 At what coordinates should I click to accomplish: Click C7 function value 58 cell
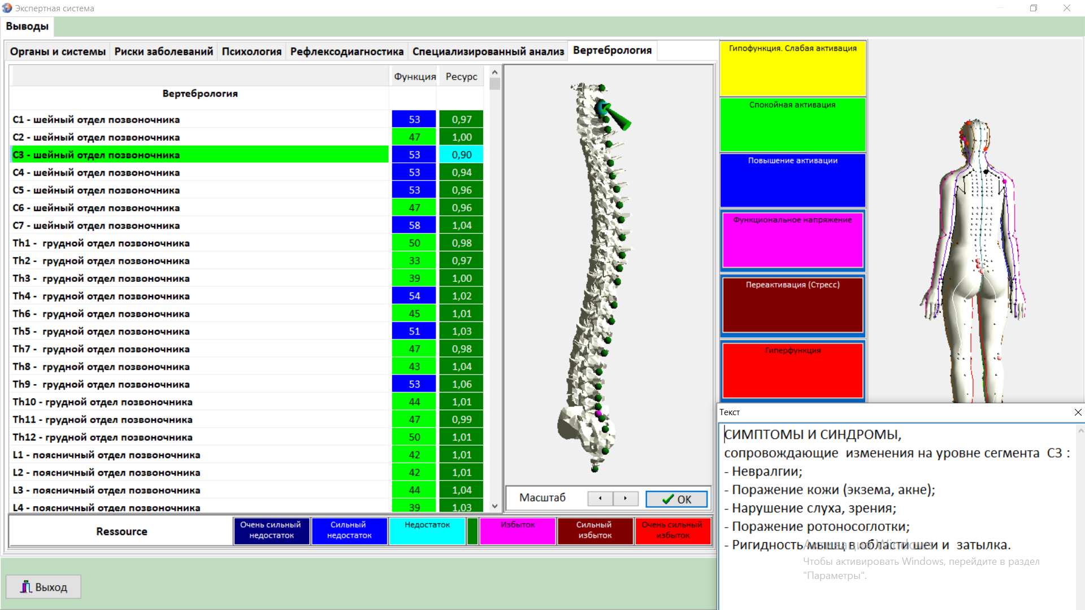[414, 225]
